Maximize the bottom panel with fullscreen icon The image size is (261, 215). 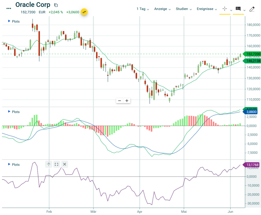(x=56, y=164)
